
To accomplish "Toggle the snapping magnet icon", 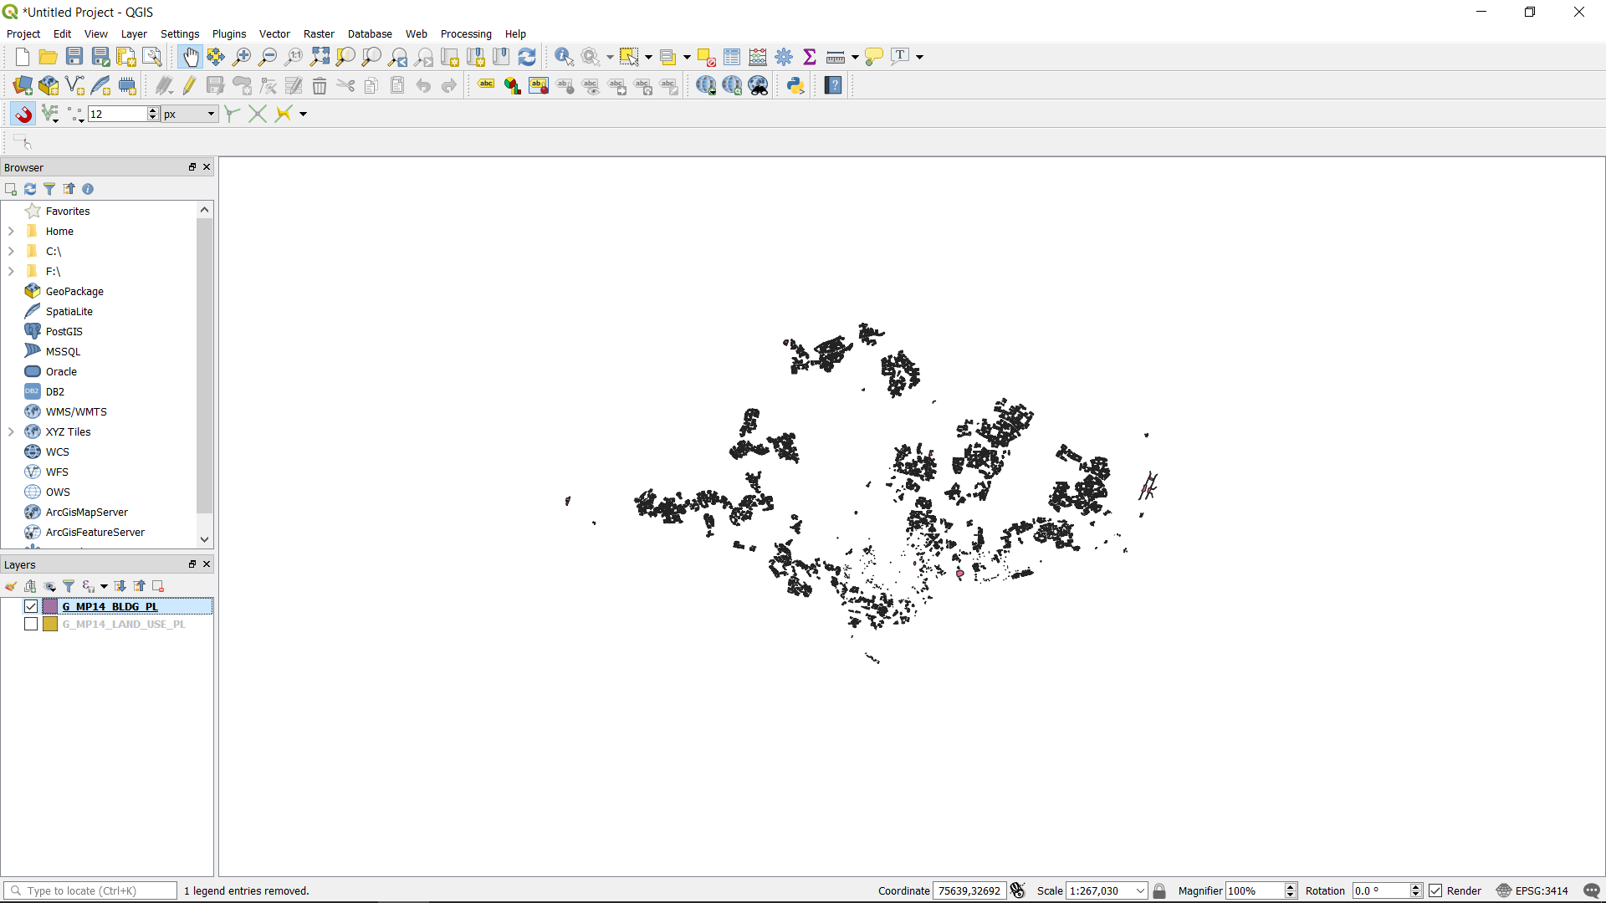I will coord(23,114).
